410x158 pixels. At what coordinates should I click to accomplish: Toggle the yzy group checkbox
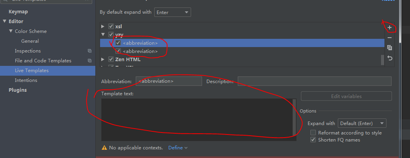111,35
